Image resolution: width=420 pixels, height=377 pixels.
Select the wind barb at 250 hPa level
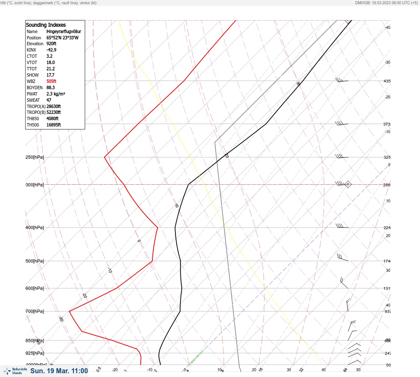[x=342, y=156]
